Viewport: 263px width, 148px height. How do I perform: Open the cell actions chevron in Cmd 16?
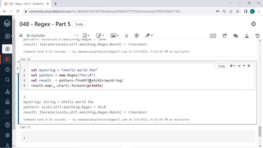click(239, 66)
